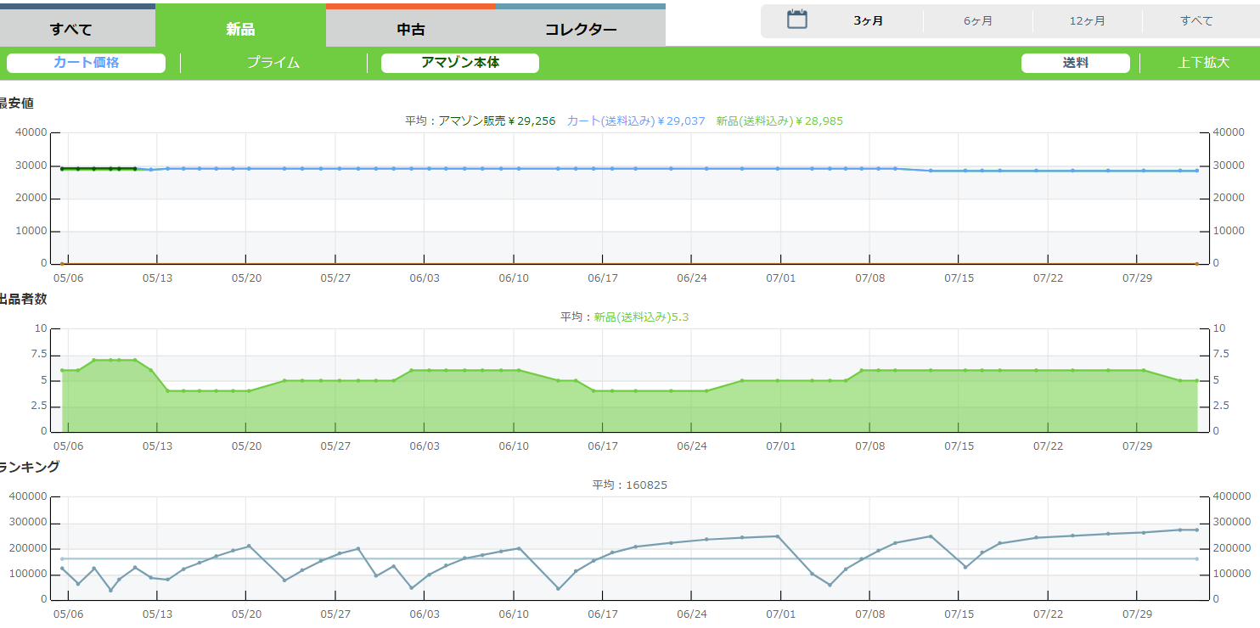Toggle the カート価格 series filter

(86, 63)
